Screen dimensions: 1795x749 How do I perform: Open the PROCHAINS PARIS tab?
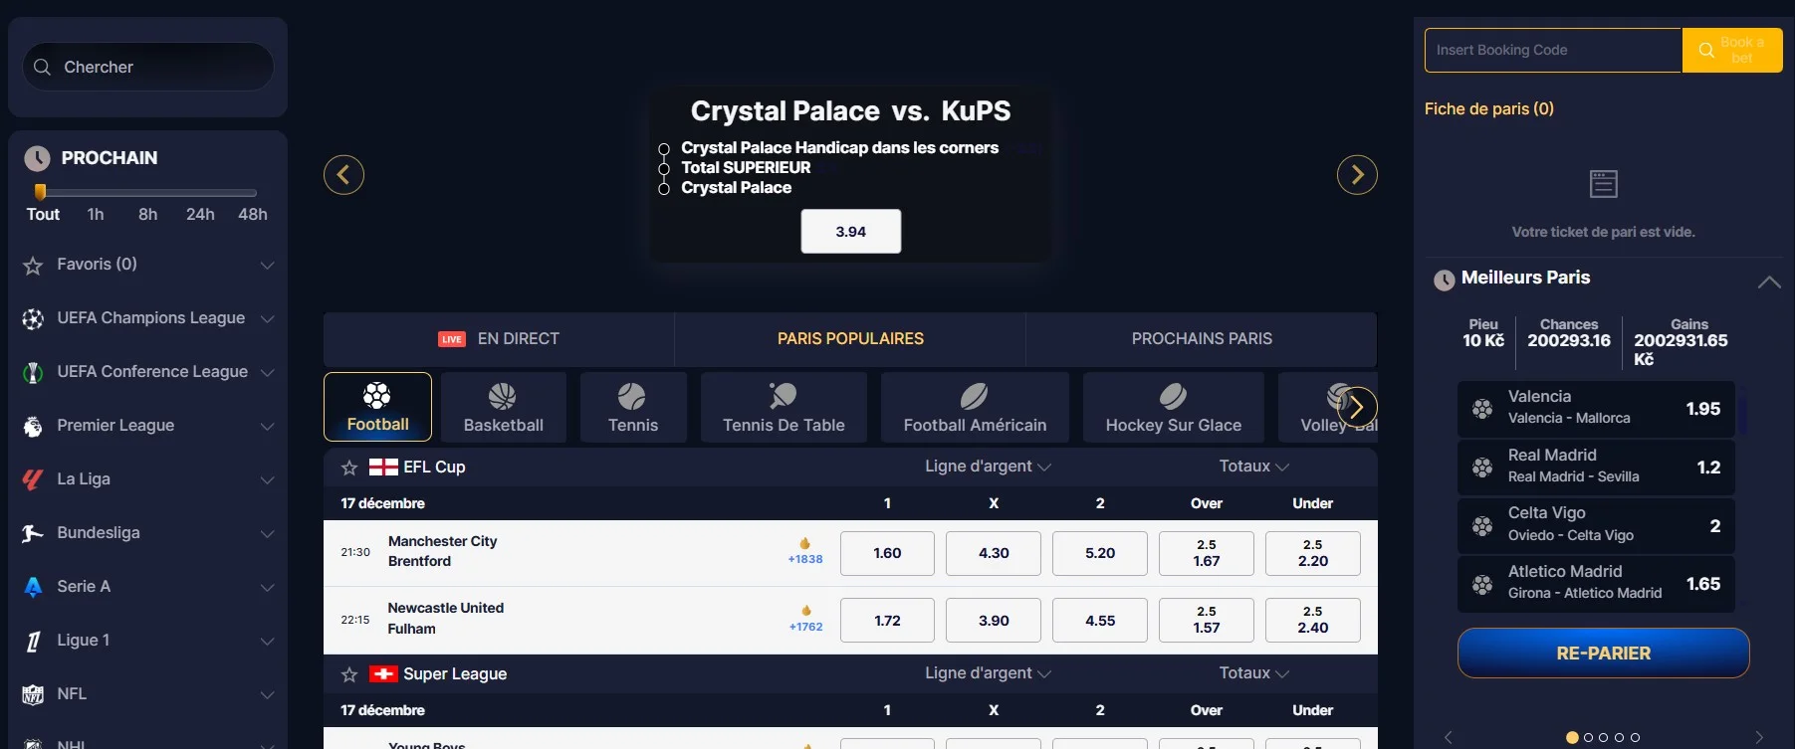[1202, 339]
